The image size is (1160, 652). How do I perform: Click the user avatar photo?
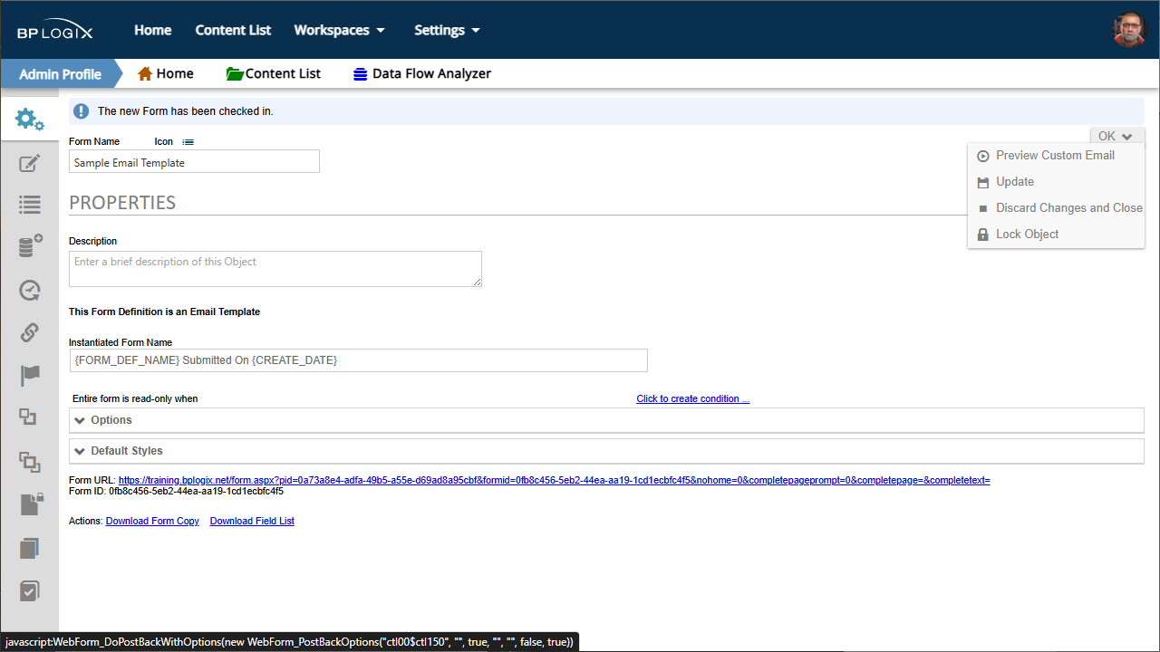[1129, 30]
